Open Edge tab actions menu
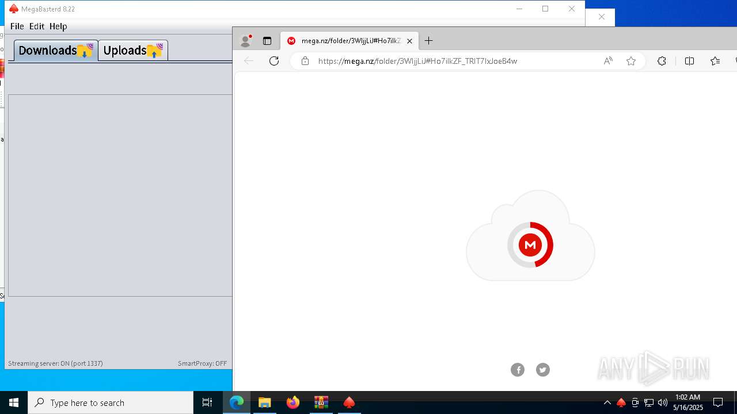The width and height of the screenshot is (737, 414). [267, 41]
